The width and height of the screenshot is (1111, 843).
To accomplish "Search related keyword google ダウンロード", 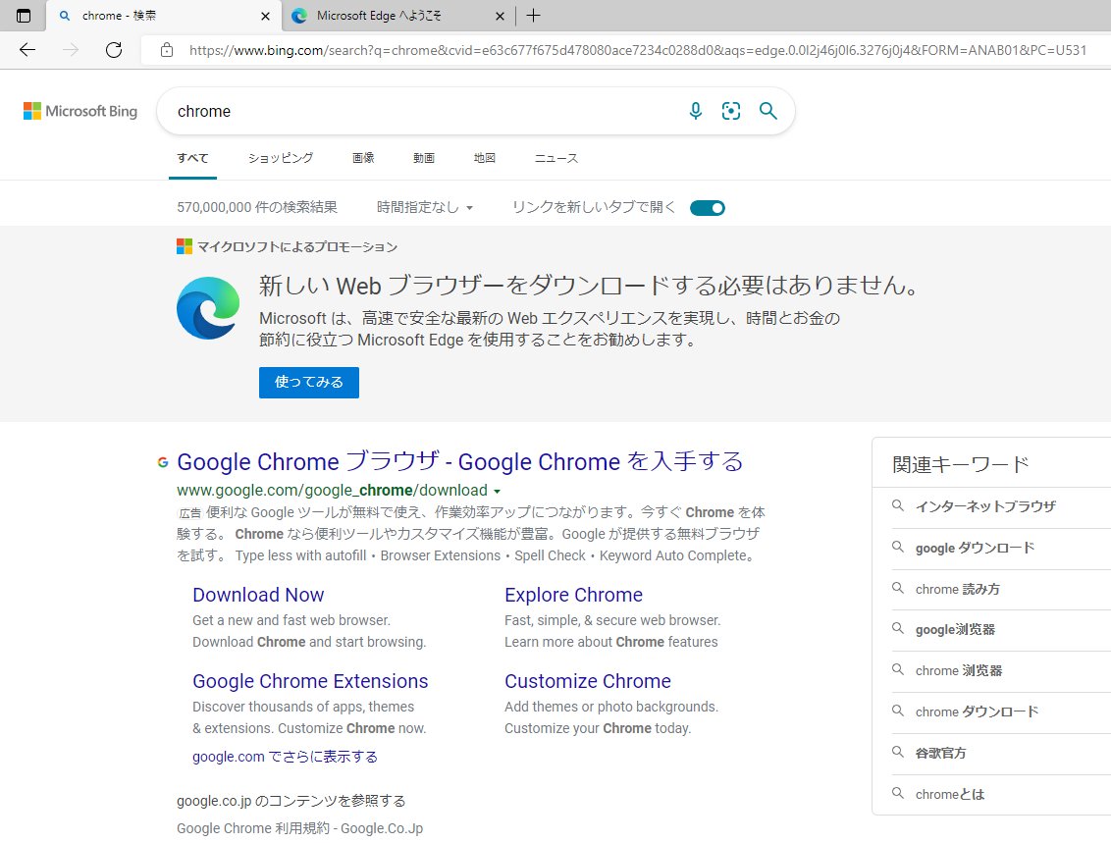I will point(975,548).
